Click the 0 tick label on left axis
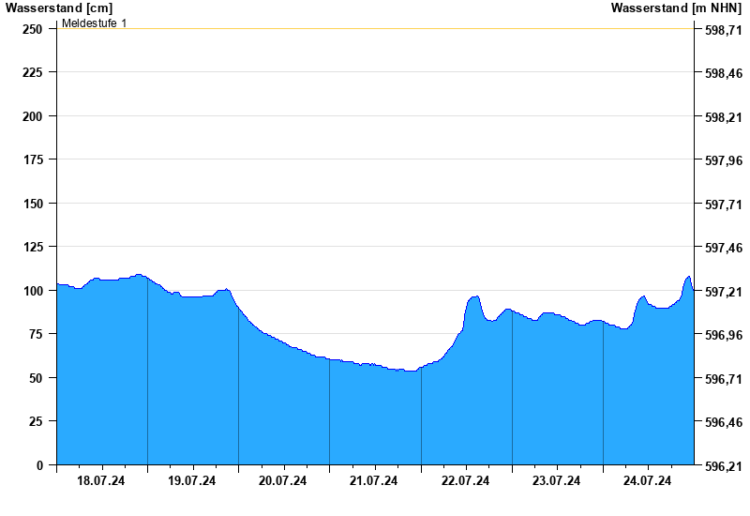 click(39, 465)
